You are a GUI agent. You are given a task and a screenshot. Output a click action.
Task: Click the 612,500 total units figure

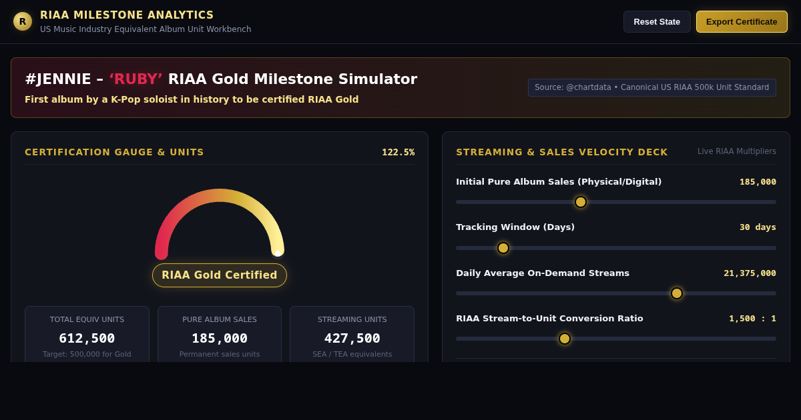[87, 338]
